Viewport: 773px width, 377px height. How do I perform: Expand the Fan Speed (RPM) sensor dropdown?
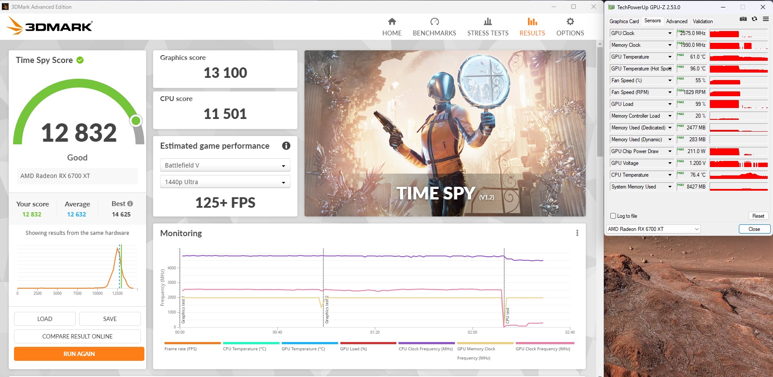pos(669,92)
